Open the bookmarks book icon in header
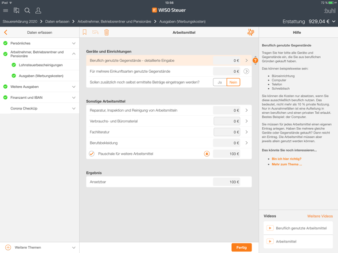 pos(16,10)
